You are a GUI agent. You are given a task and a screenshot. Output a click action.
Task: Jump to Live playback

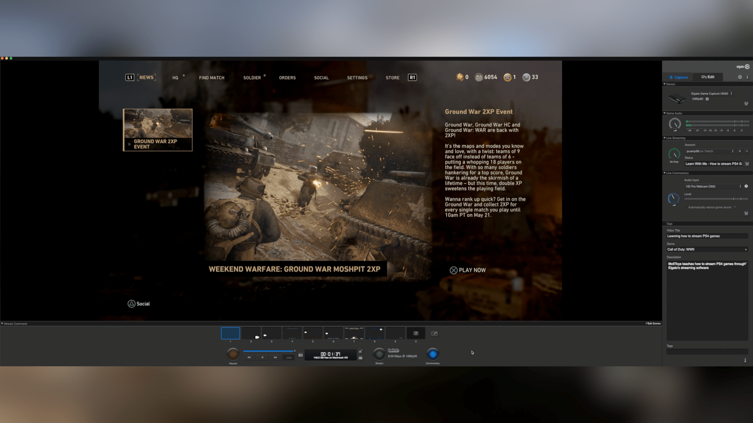[289, 357]
